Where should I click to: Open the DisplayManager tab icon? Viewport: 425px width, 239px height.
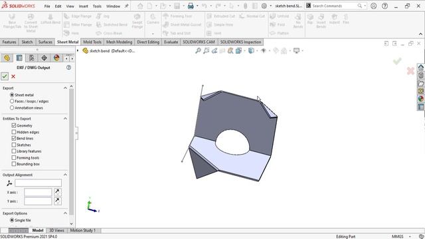click(x=56, y=58)
